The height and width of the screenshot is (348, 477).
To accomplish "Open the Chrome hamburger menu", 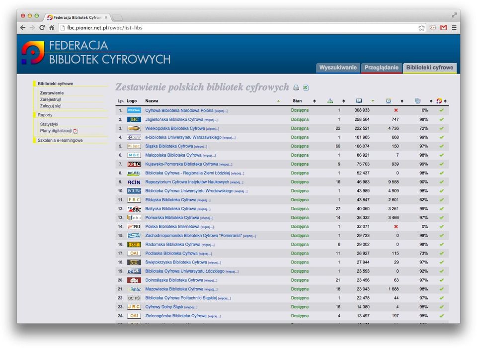I will pyautogui.click(x=454, y=28).
